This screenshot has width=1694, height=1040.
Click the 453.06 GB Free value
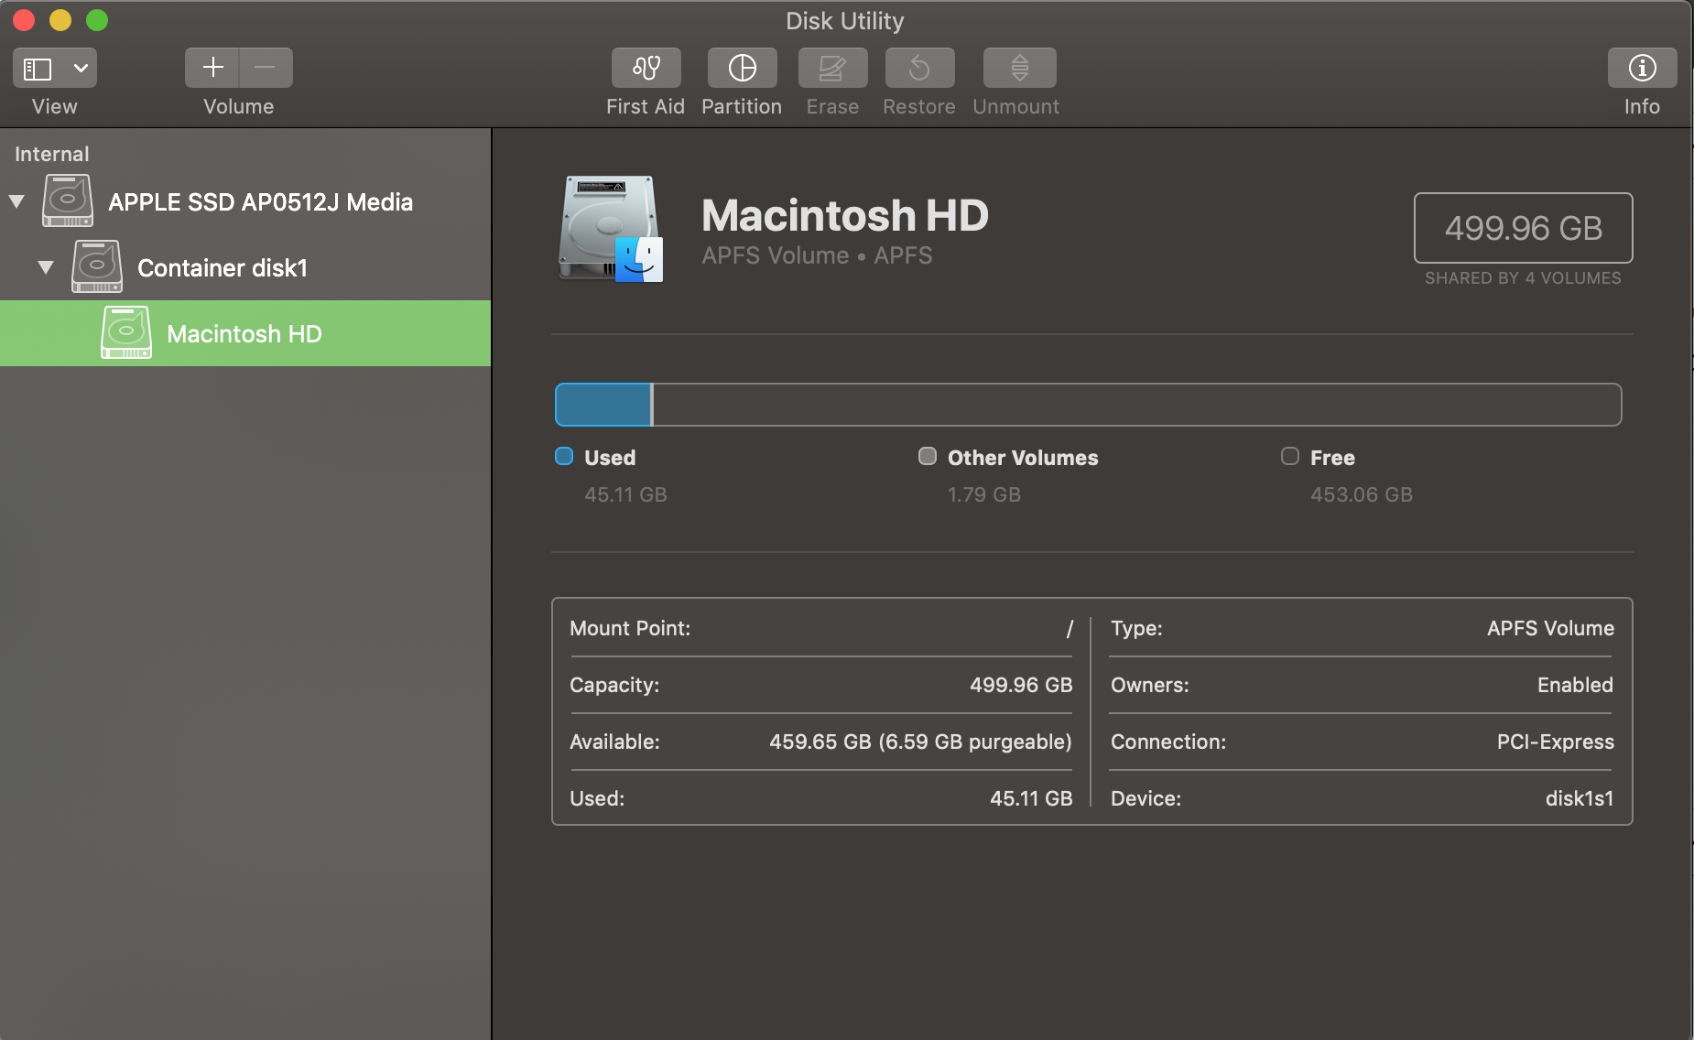point(1361,494)
